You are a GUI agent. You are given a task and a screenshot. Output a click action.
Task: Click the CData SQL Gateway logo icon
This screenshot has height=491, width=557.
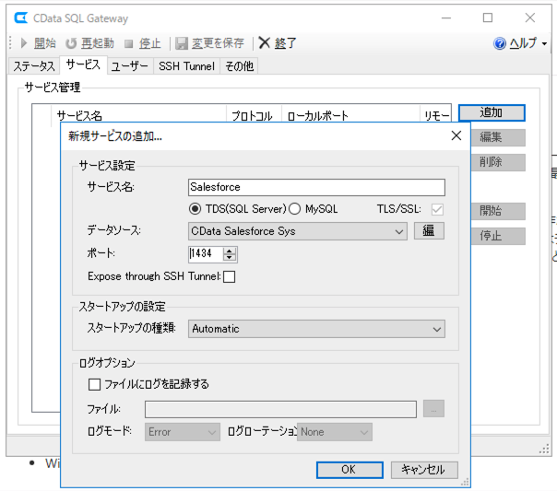(x=21, y=18)
